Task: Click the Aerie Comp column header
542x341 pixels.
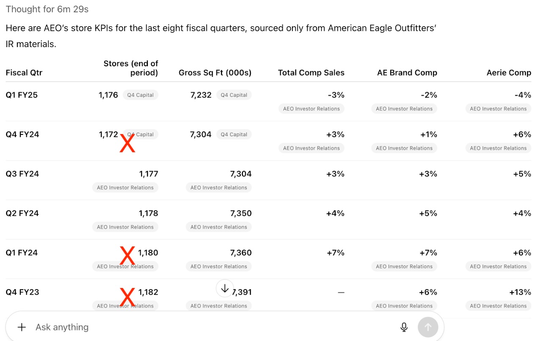Action: pos(509,73)
